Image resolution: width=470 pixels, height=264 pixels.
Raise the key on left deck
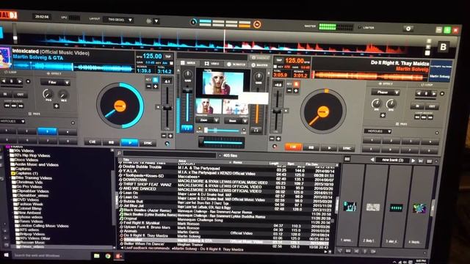click(x=155, y=87)
